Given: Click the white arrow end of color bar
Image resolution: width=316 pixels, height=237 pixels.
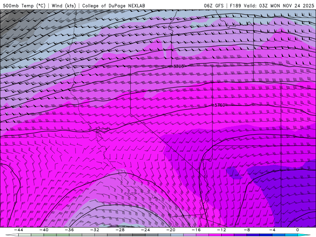Looking at the screenshot, I should (12, 235).
